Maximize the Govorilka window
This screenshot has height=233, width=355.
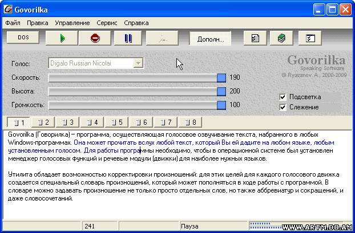332,10
